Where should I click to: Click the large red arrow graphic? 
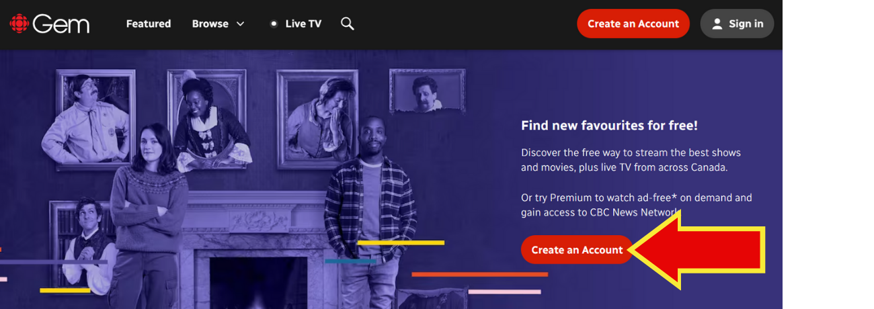(698, 249)
